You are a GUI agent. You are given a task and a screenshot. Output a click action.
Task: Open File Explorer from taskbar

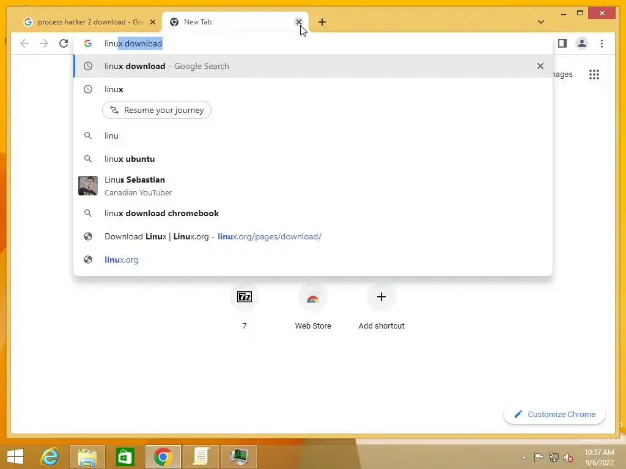(x=87, y=457)
